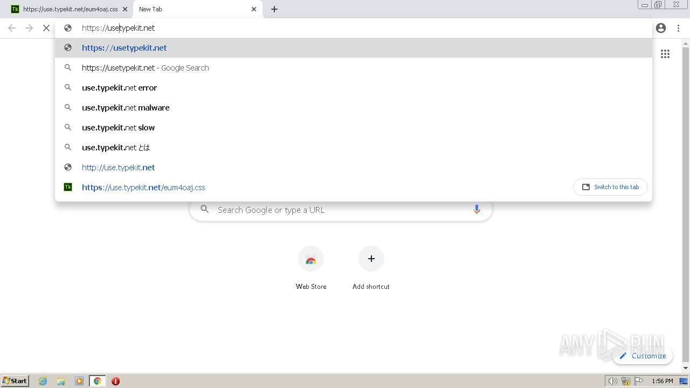Click the Search Google or type a URL box
This screenshot has width=690, height=388.
tap(341, 210)
